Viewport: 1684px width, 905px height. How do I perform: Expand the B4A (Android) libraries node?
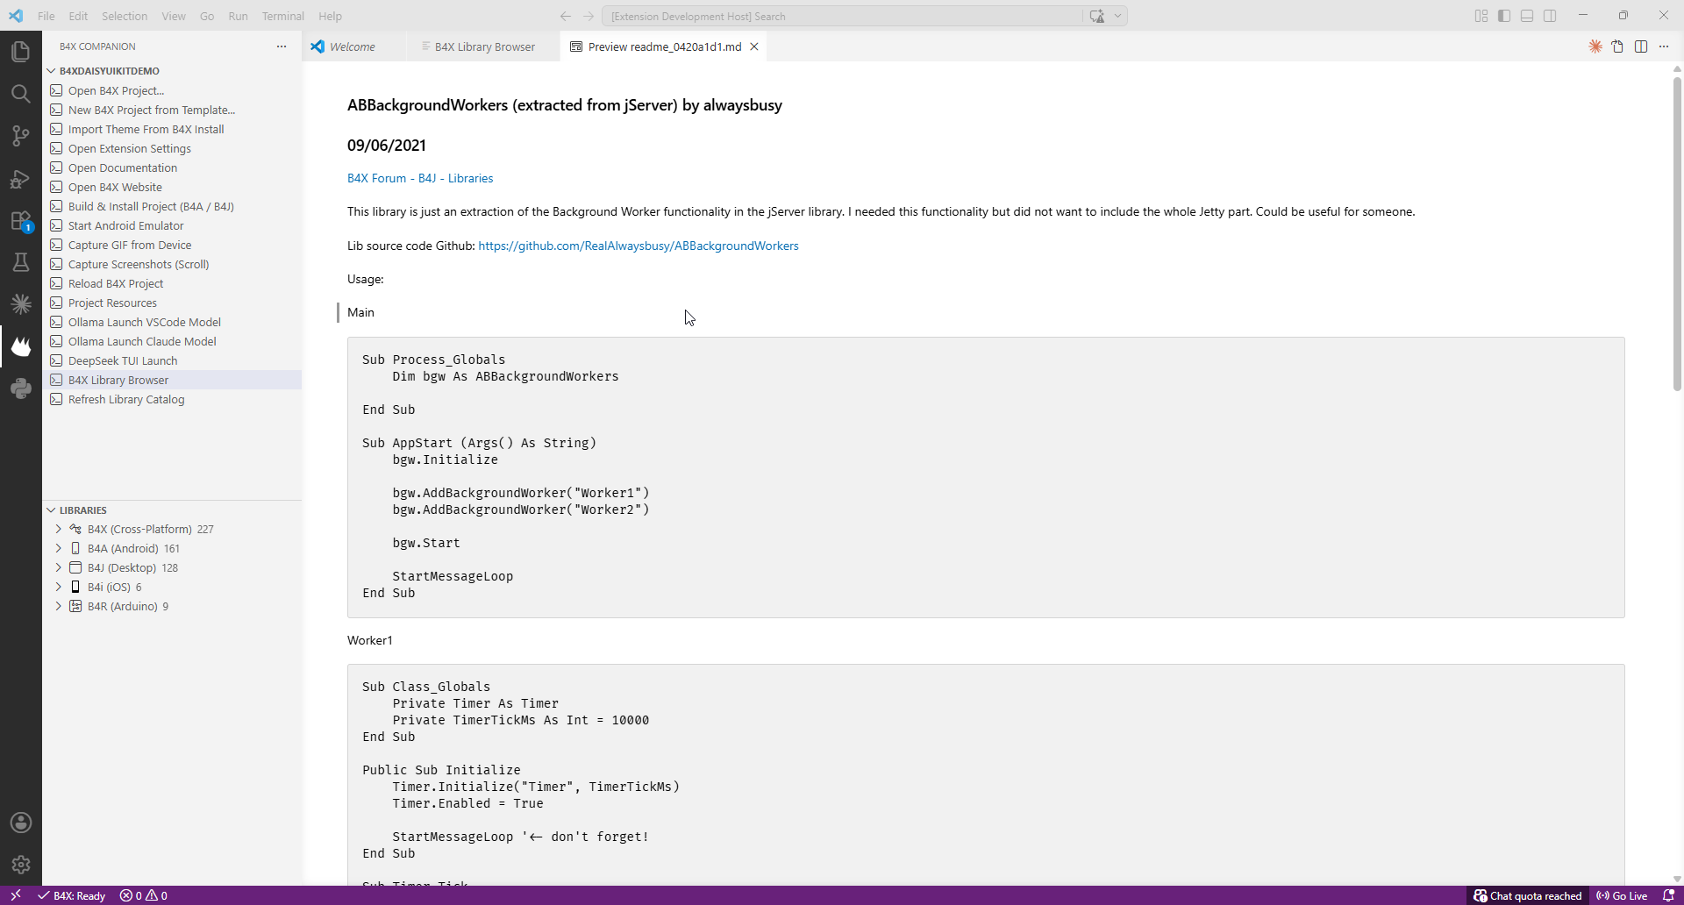tap(59, 548)
